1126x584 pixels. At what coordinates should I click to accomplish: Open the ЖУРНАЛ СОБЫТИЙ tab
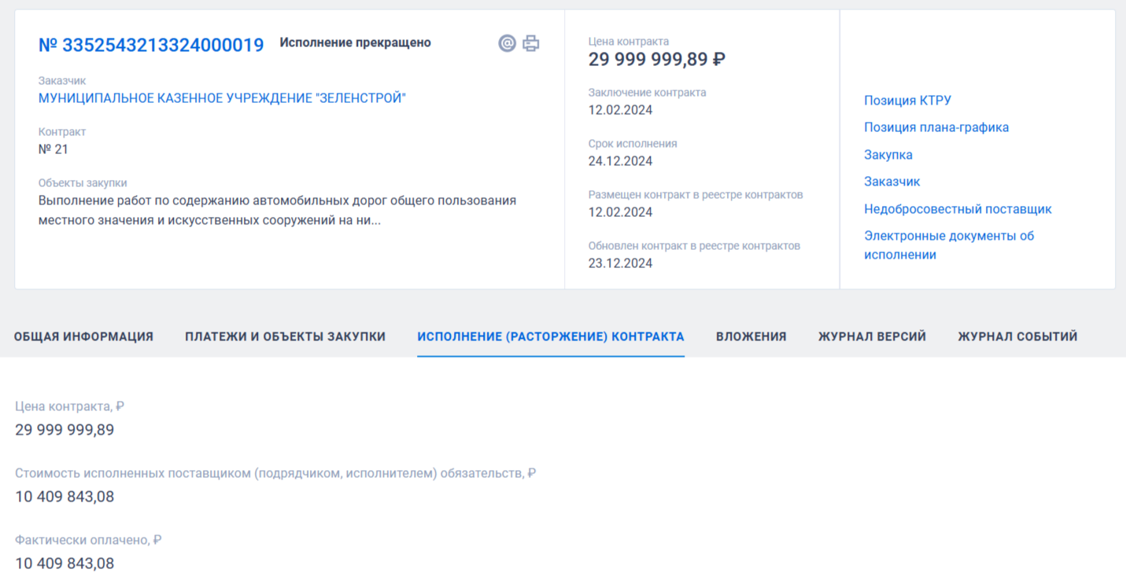pyautogui.click(x=1017, y=336)
